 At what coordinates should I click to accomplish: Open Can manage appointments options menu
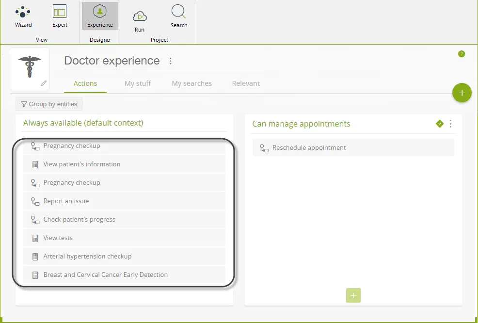pos(450,124)
